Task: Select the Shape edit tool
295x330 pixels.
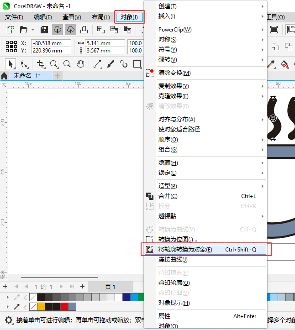Action: 24,64
